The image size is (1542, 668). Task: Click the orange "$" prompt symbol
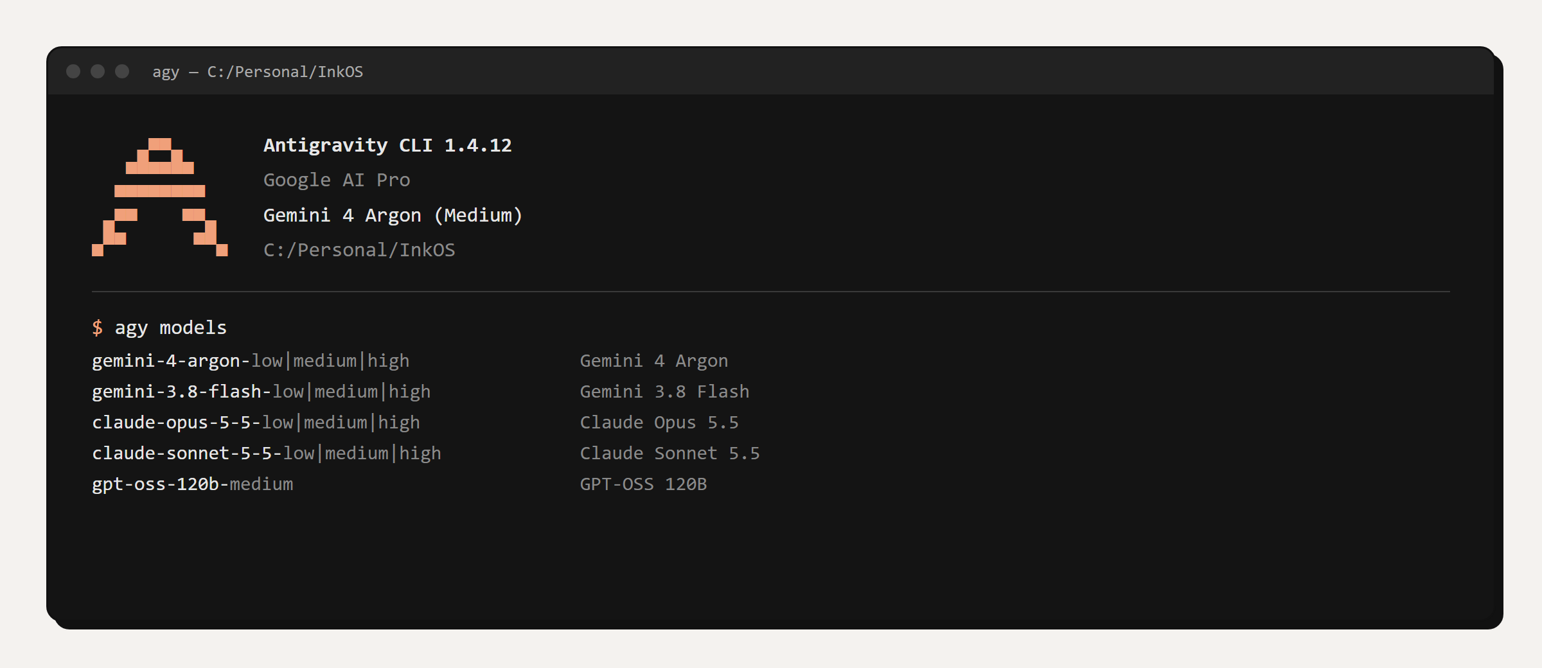pos(98,328)
